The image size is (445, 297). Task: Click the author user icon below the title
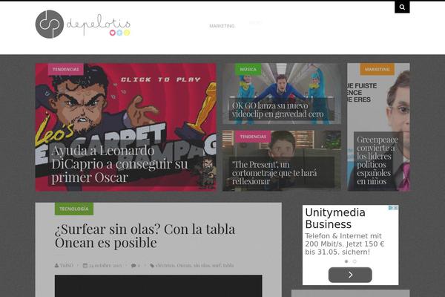(x=57, y=266)
